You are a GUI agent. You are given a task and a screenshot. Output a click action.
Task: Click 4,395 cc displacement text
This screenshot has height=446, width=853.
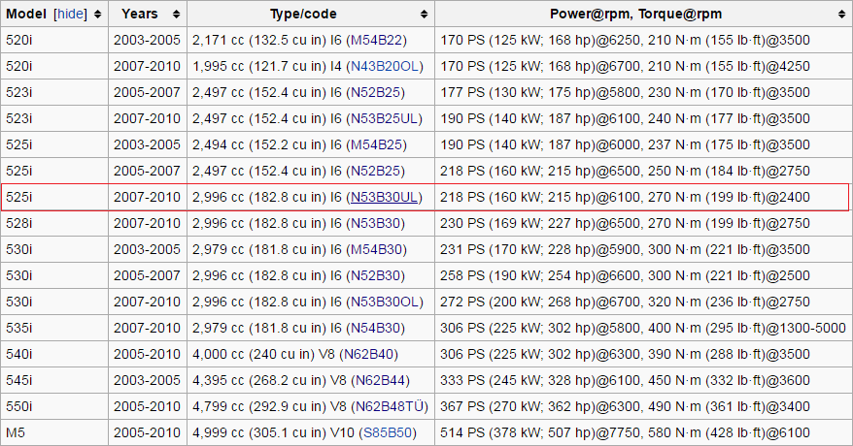219,380
